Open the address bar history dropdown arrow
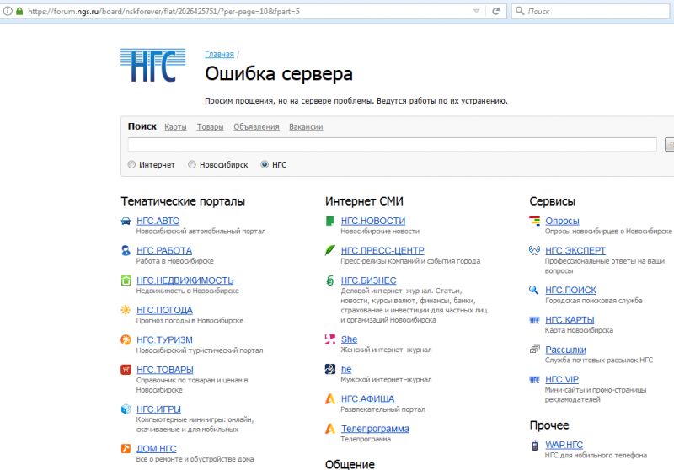Viewport: 674px width, 470px height. [x=476, y=12]
